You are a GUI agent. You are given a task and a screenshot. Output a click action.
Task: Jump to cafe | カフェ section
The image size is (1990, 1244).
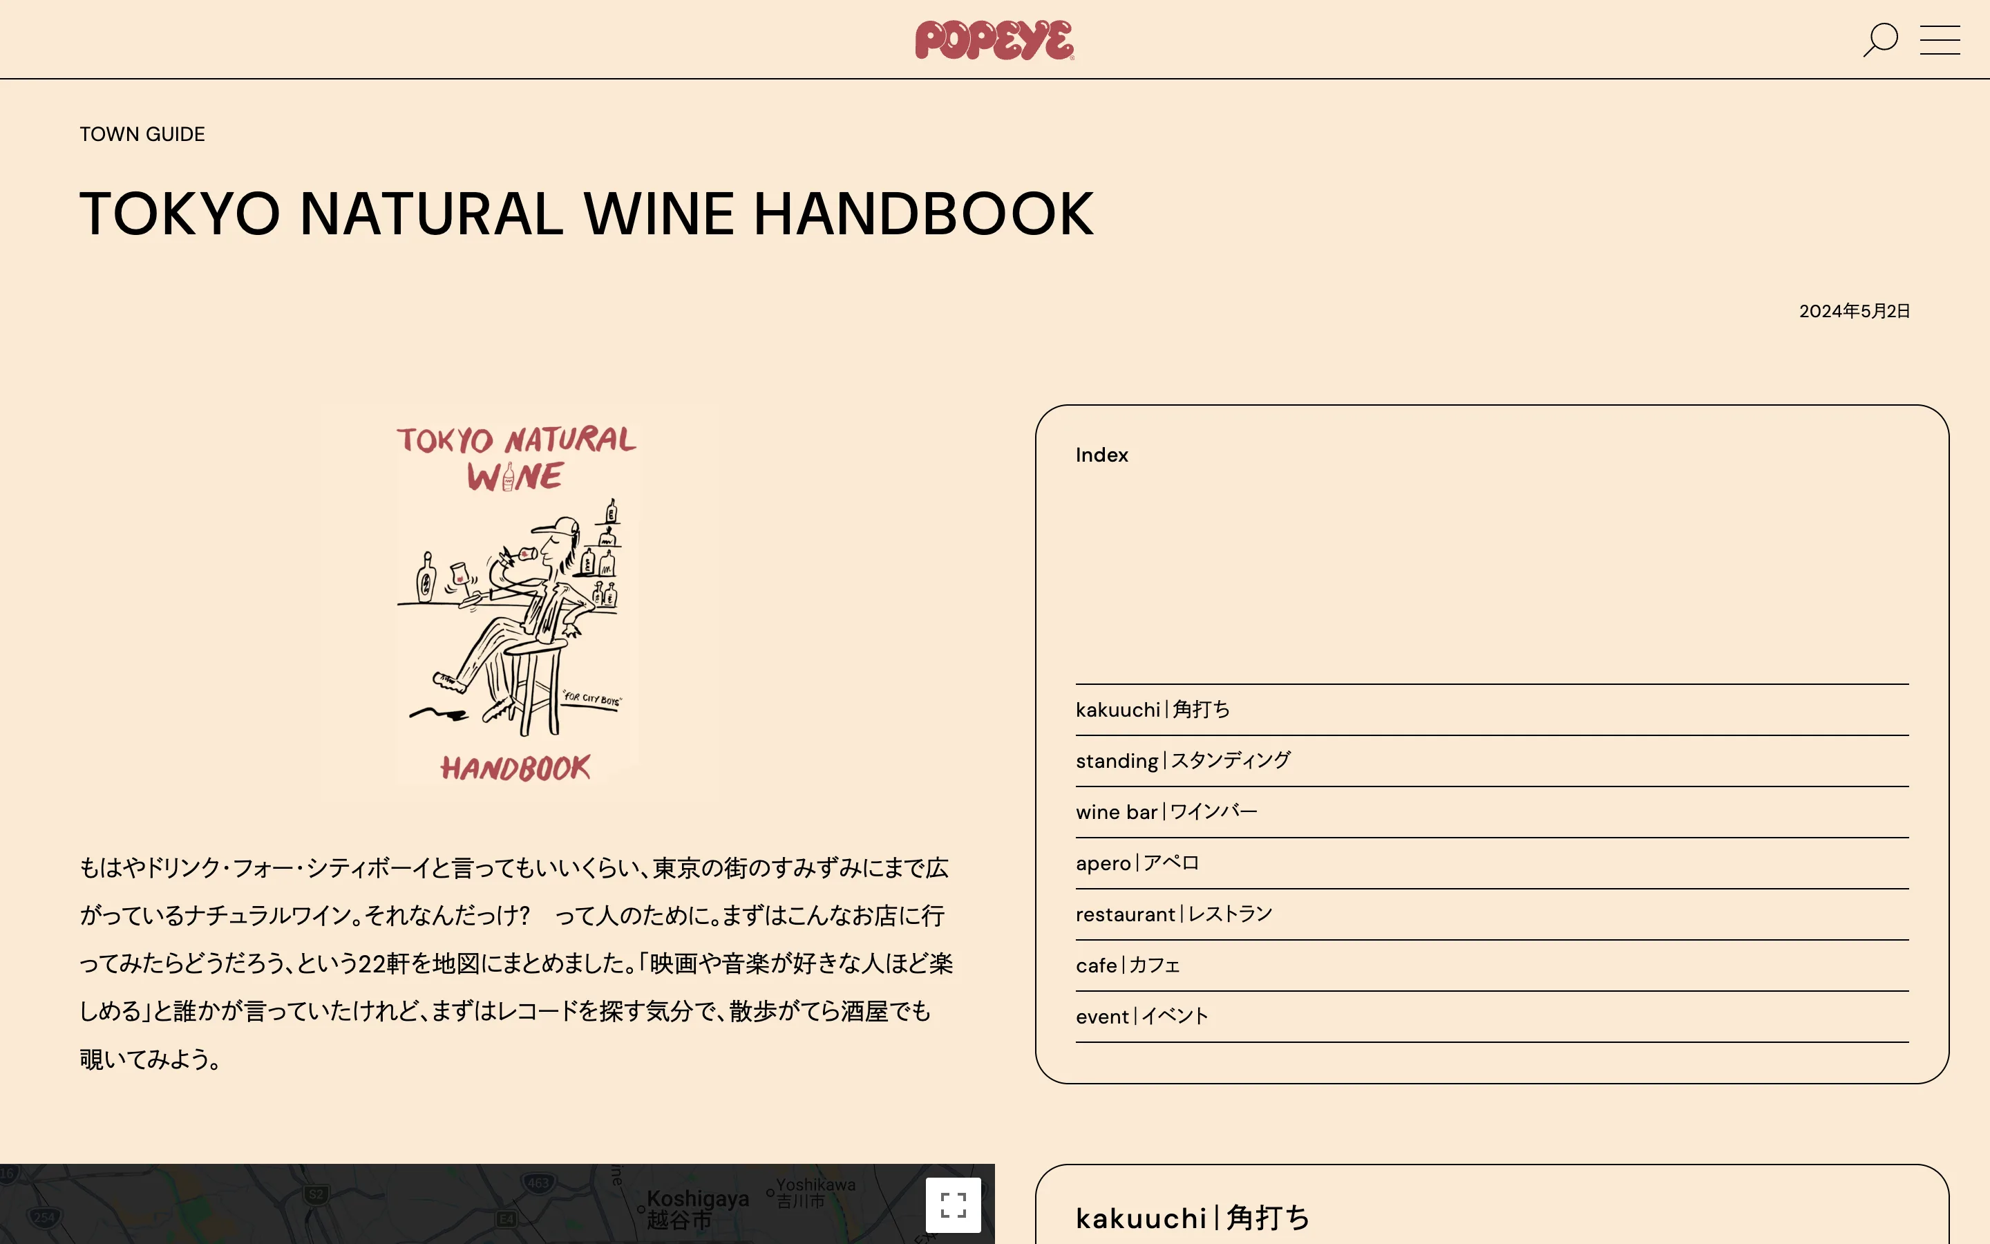(1492, 964)
